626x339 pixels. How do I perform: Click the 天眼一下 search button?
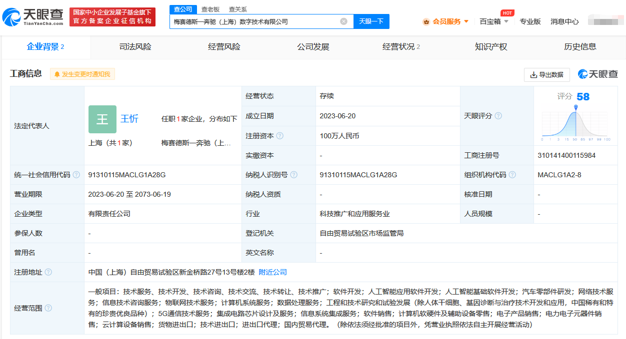point(371,21)
